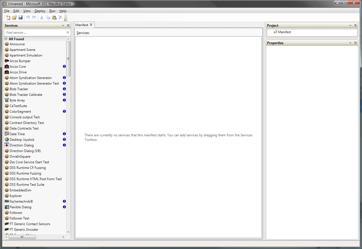Click the Date Time calendar icon
Screen dimensions: 362x249
(7, 134)
